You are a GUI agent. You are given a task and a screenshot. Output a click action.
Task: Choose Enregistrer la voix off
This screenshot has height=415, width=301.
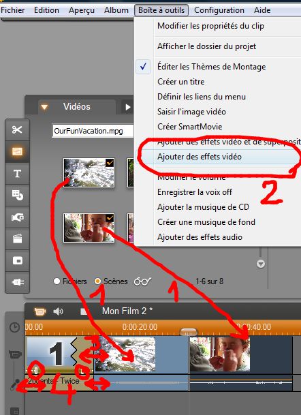194,192
